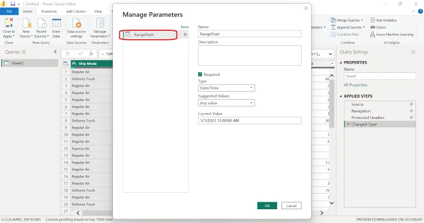The height and width of the screenshot is (223, 424).
Task: Click the formula bar checkmark icon
Action: 81,54
